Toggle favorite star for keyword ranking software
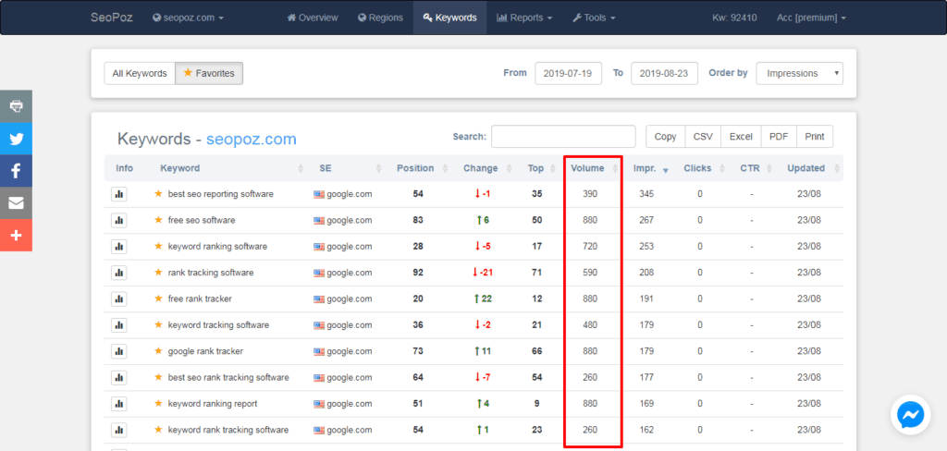Viewport: 947px width, 451px height. click(158, 247)
